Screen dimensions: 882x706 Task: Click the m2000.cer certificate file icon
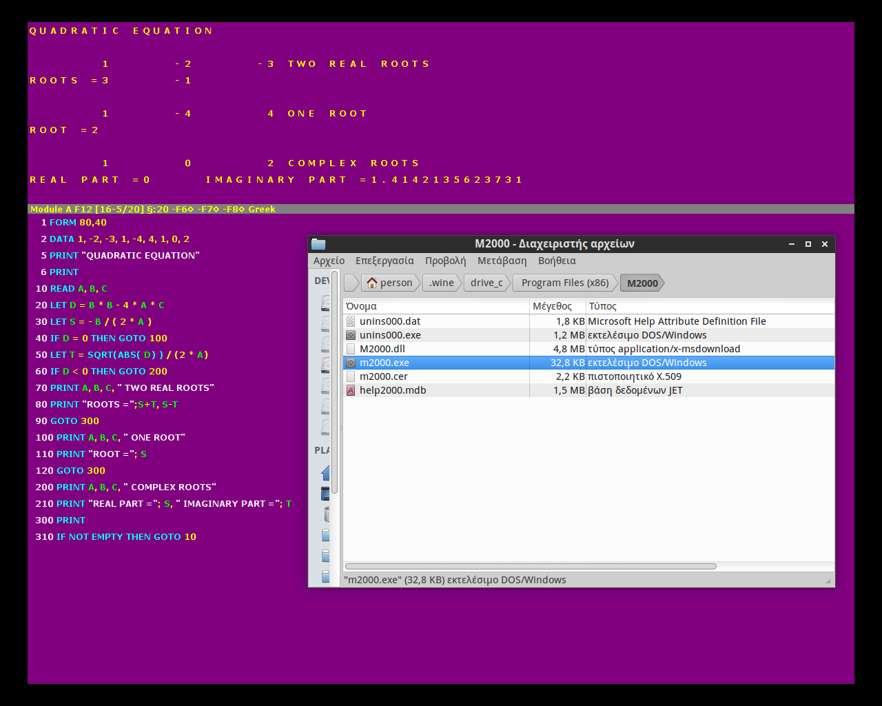351,376
